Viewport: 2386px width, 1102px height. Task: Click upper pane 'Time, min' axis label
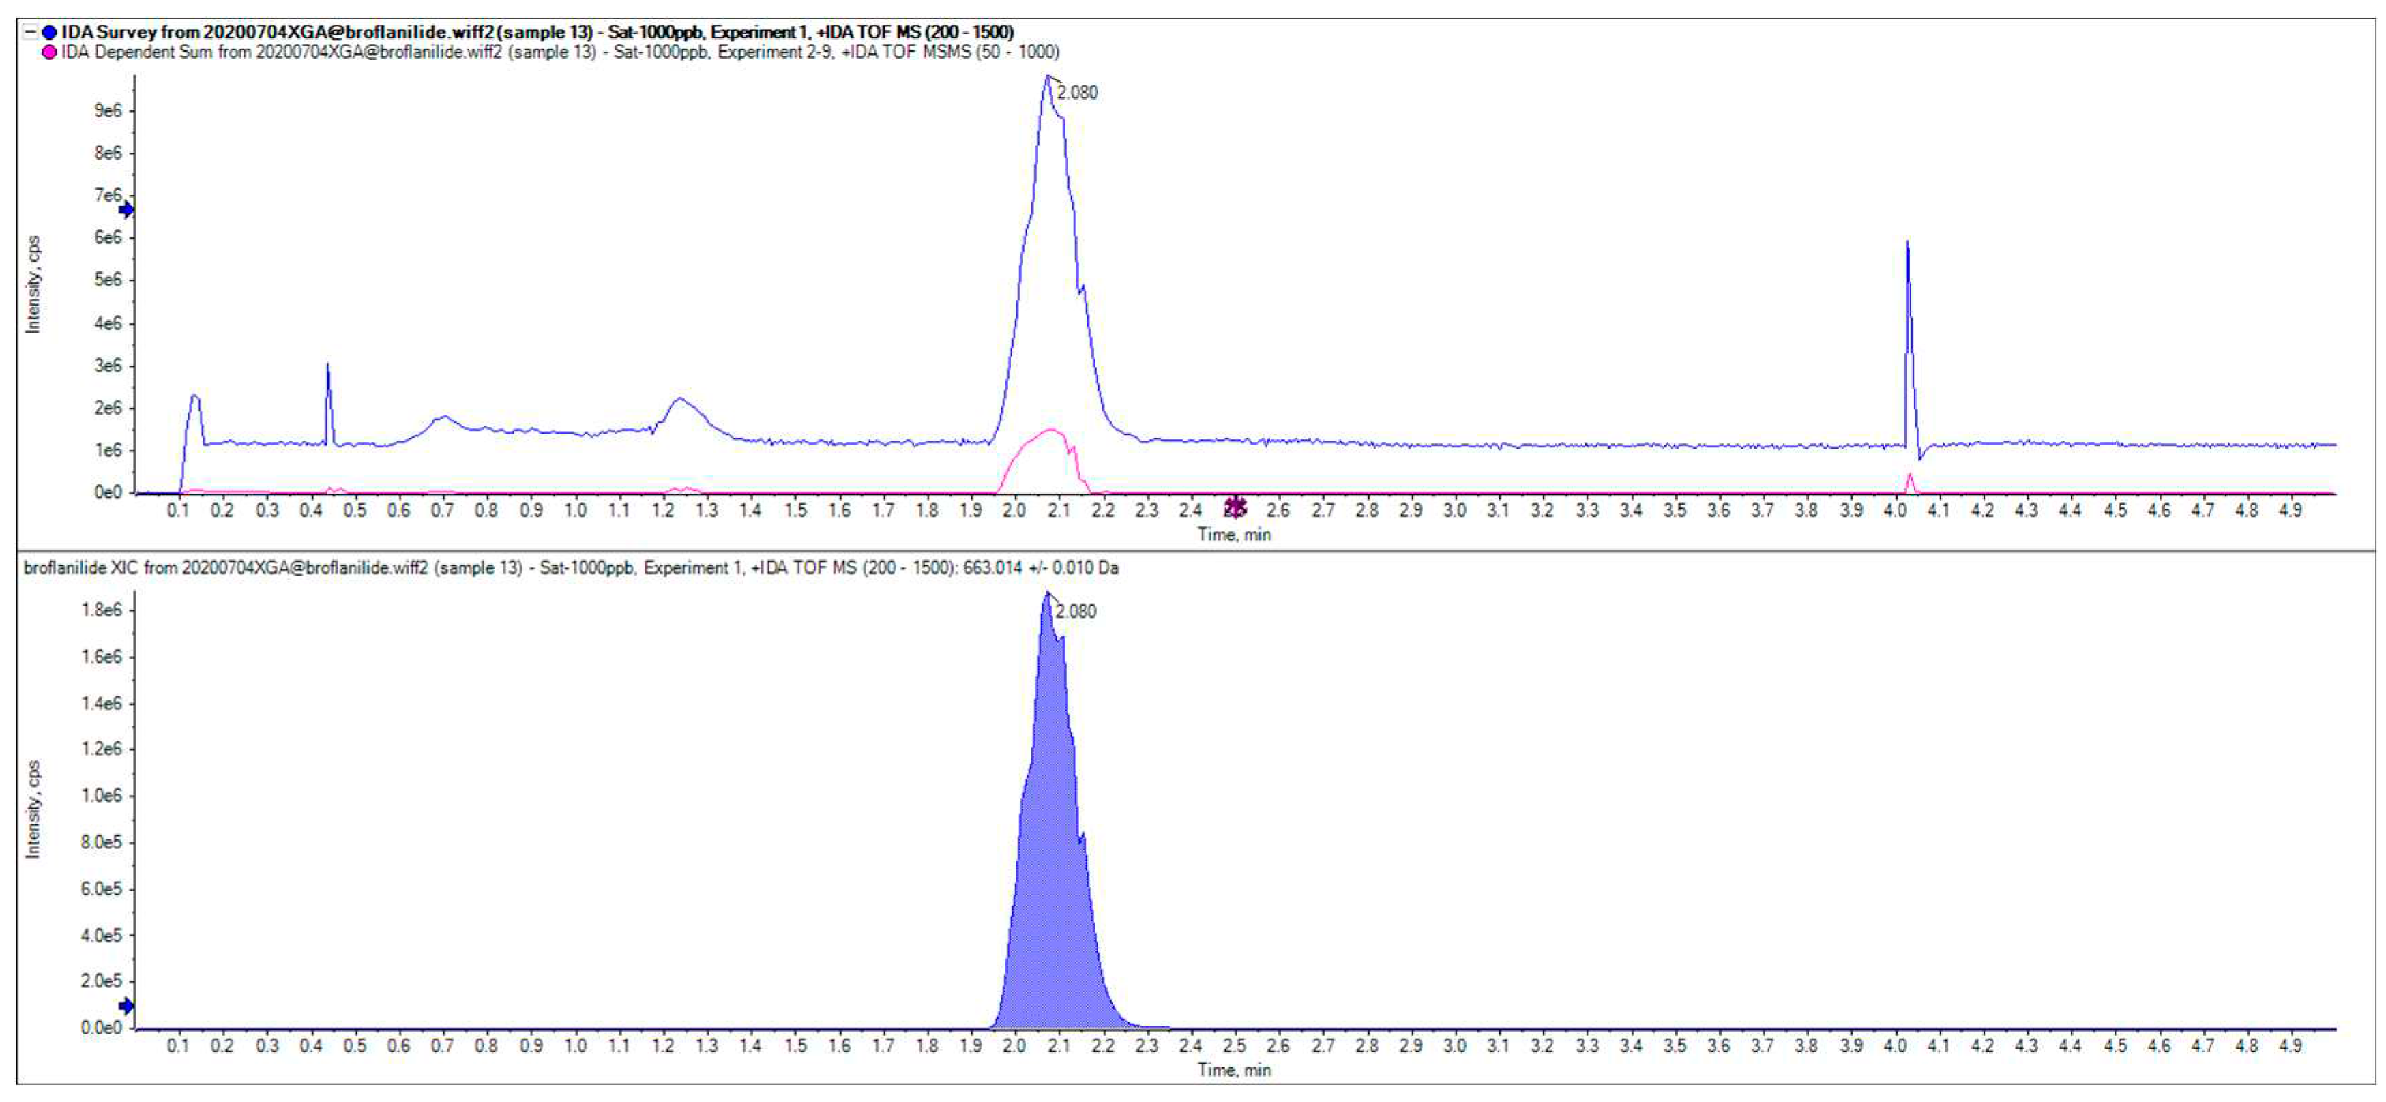[1234, 535]
